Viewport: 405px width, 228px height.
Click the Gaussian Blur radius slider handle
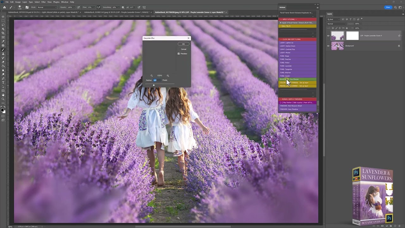154,85
